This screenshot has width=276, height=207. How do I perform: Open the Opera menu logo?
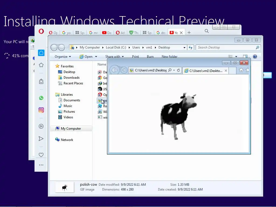[41, 32]
